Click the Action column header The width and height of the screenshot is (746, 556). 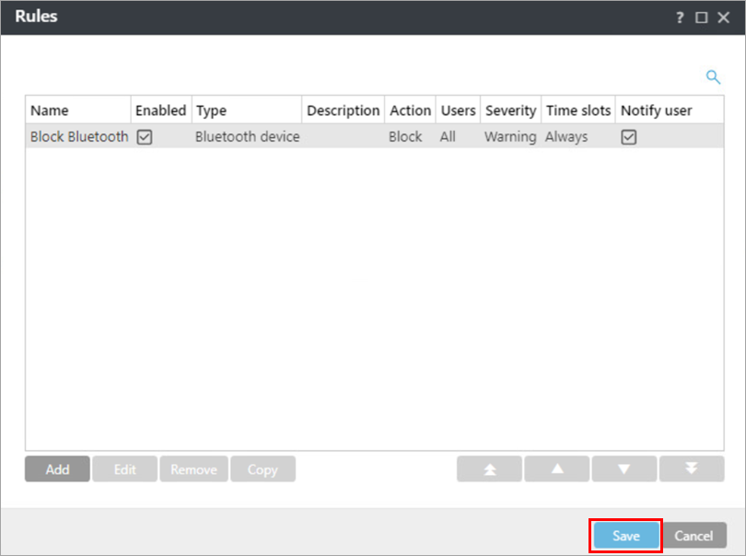pos(410,110)
